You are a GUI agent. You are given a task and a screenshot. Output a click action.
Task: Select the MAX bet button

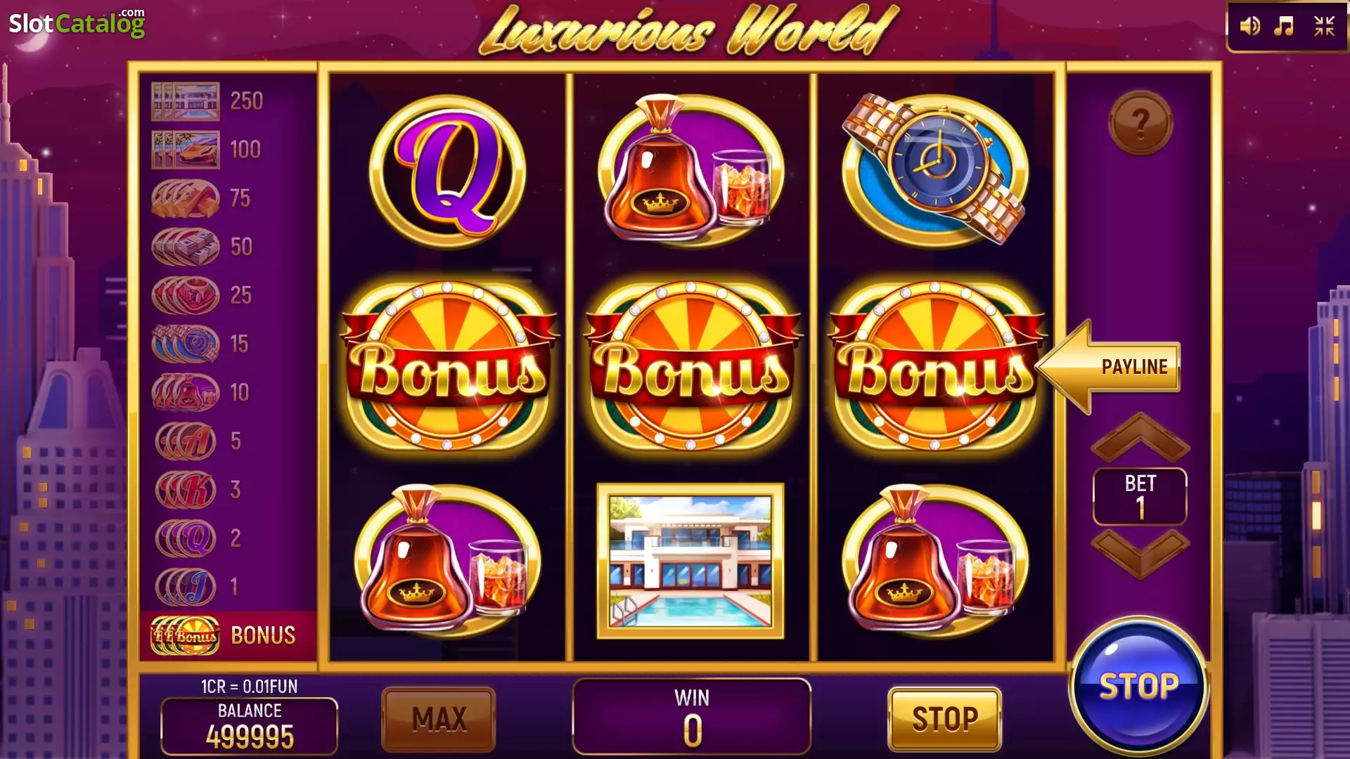click(439, 719)
